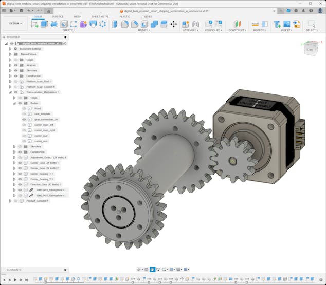Open the Design workspace dropdown
Image resolution: width=326 pixels, height=285 pixels.
(15, 23)
